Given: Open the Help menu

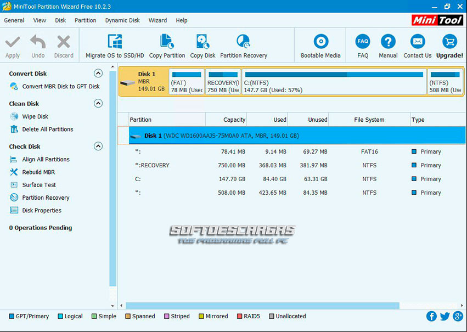Looking at the screenshot, I should (x=182, y=20).
